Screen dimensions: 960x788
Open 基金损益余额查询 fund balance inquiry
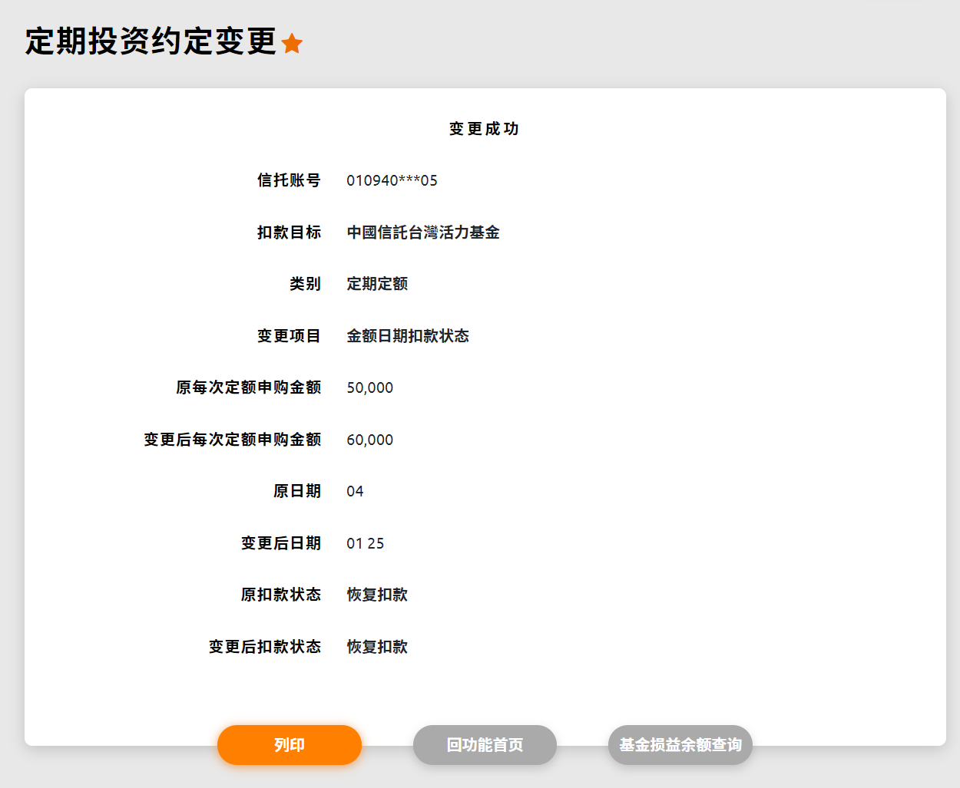point(680,745)
